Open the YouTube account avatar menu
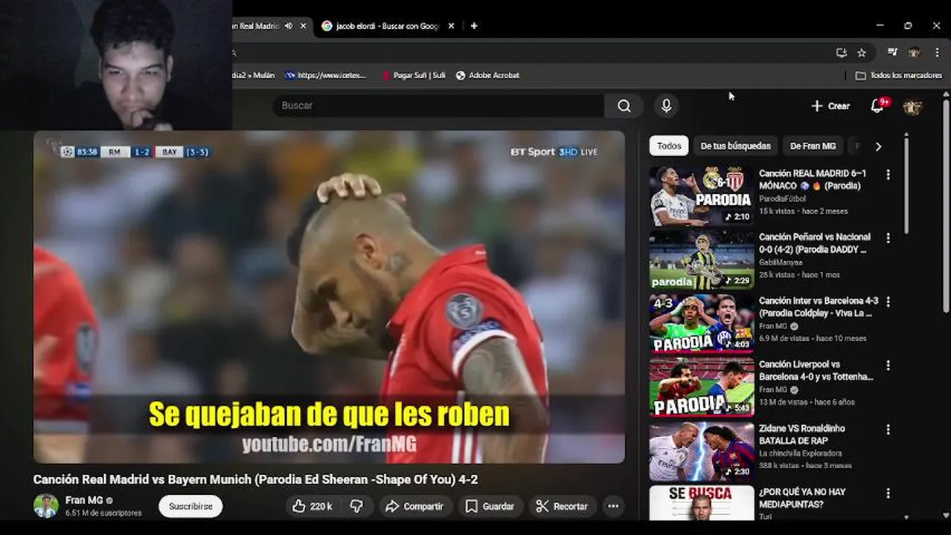Screen dimensions: 951x535 tap(913, 106)
